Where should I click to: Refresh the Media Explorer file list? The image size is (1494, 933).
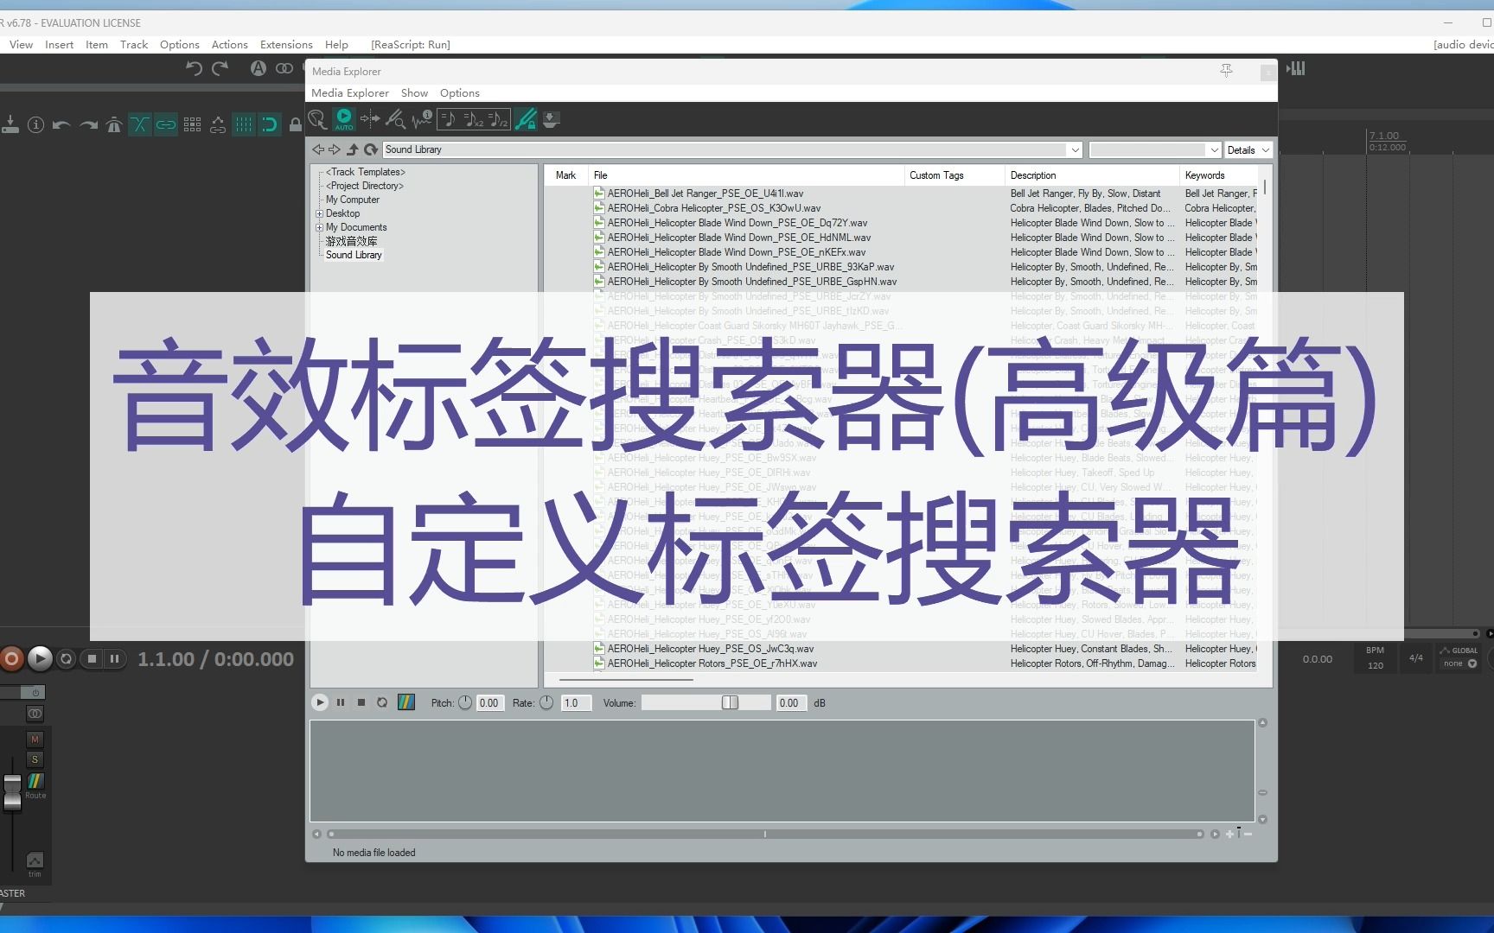[x=371, y=149]
